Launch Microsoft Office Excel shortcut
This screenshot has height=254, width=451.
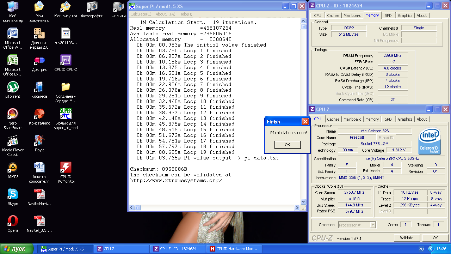(x=13, y=60)
